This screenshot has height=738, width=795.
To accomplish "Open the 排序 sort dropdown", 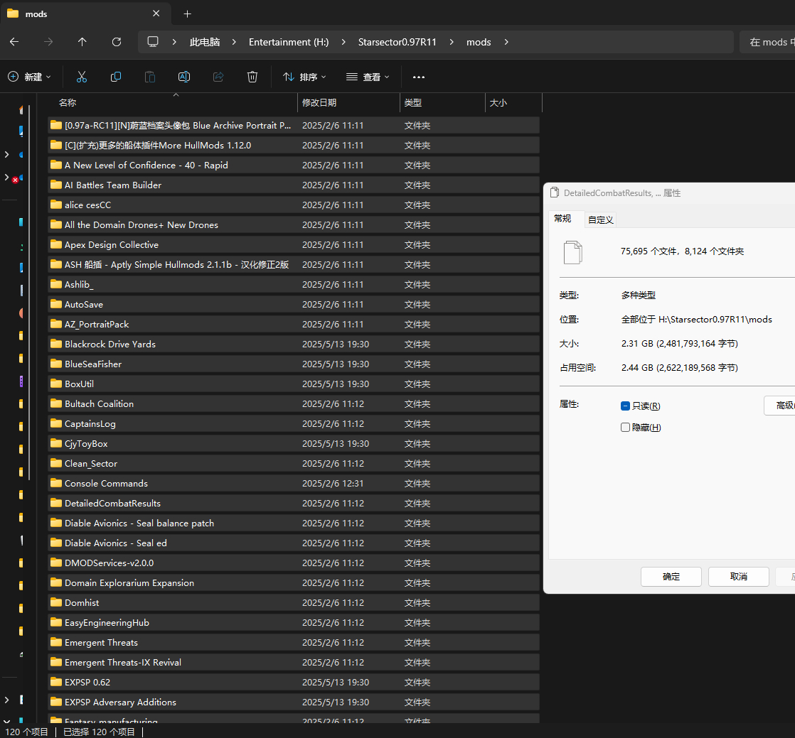I will pos(304,77).
